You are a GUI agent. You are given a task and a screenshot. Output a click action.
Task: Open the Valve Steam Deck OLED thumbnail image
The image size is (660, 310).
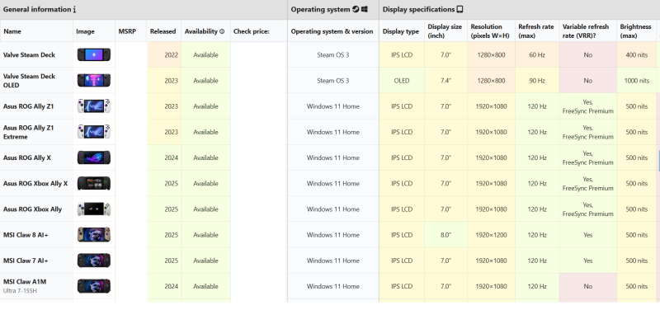(x=94, y=80)
